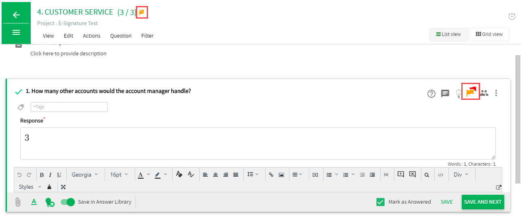522x219 pixels.
Task: Open the Georgia font family dropdown
Action: coord(85,175)
